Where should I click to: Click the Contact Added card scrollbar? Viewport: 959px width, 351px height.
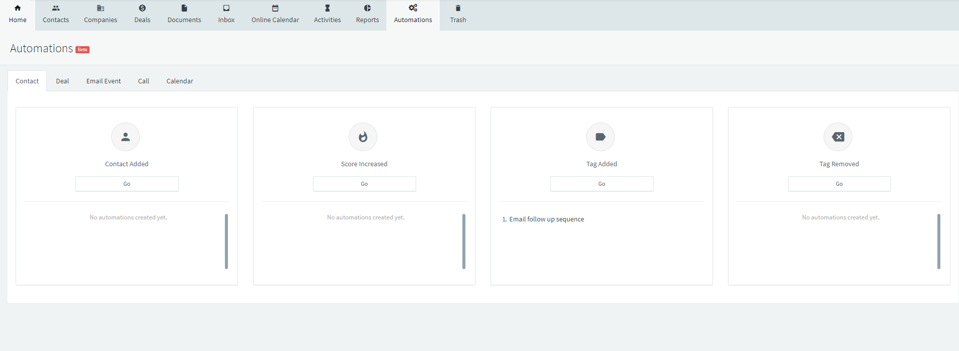pos(226,242)
